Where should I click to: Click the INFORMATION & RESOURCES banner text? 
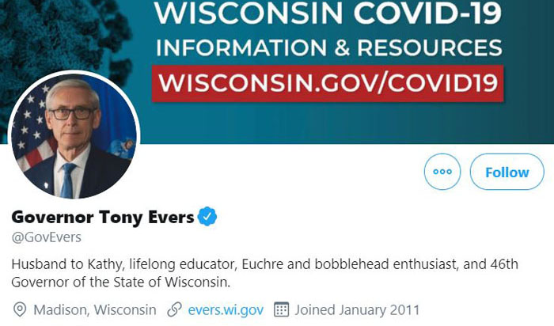[x=328, y=47]
